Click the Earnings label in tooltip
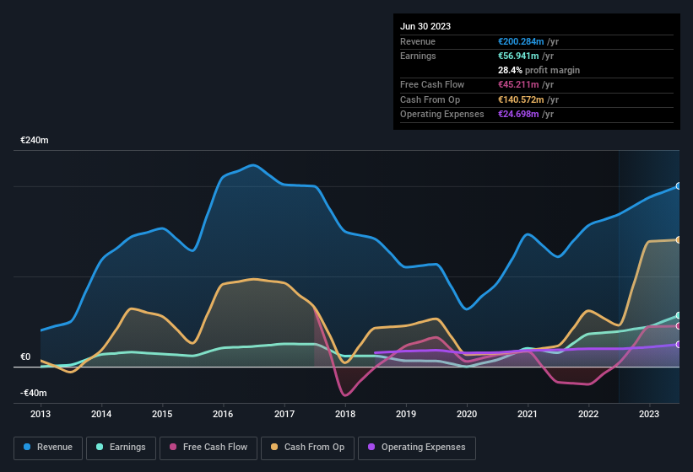This screenshot has width=693, height=472. coord(418,56)
